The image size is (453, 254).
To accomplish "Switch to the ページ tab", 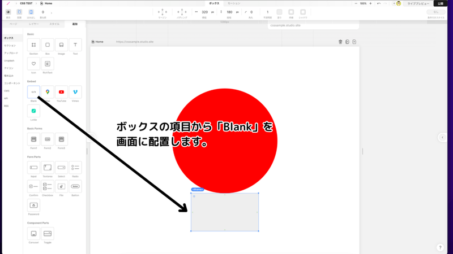I will coord(13,24).
